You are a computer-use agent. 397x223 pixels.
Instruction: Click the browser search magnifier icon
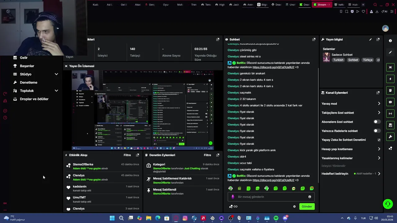tap(375, 5)
